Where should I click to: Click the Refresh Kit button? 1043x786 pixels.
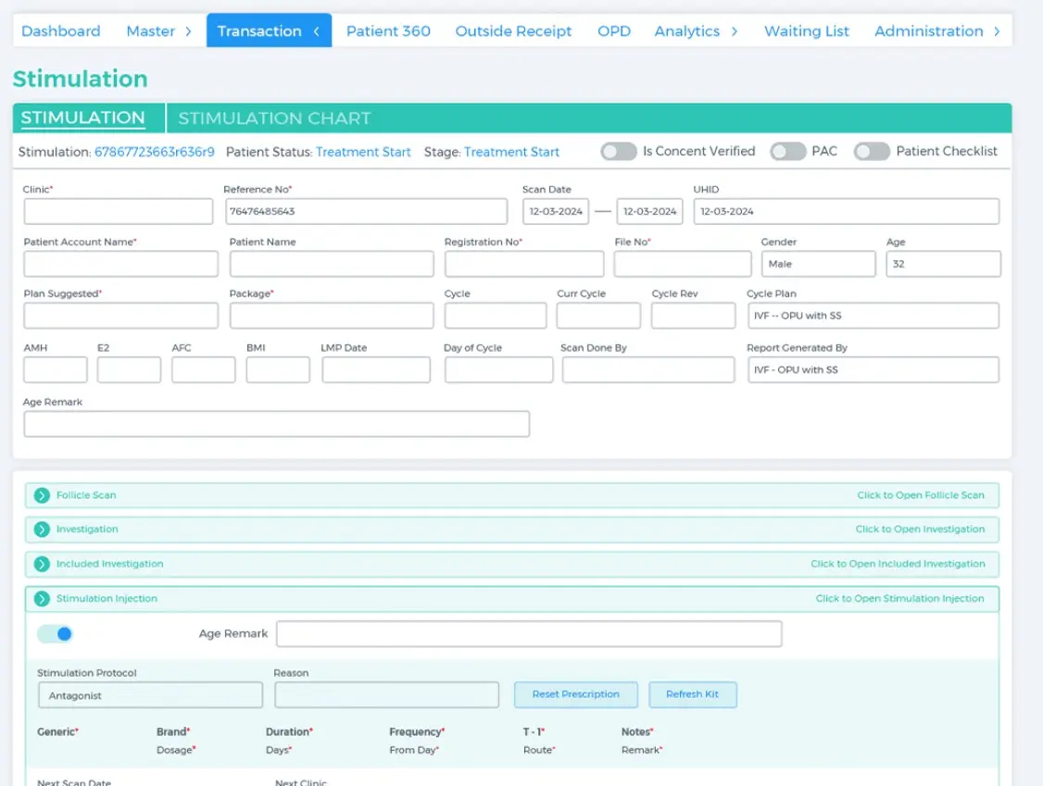point(693,694)
